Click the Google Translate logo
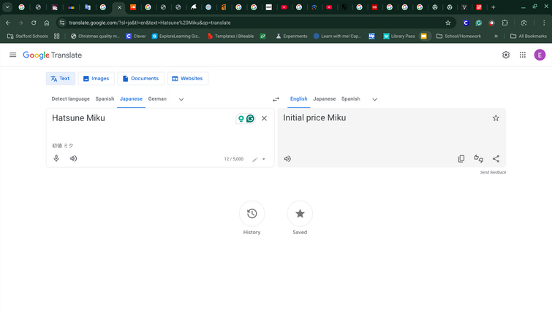 (52, 55)
